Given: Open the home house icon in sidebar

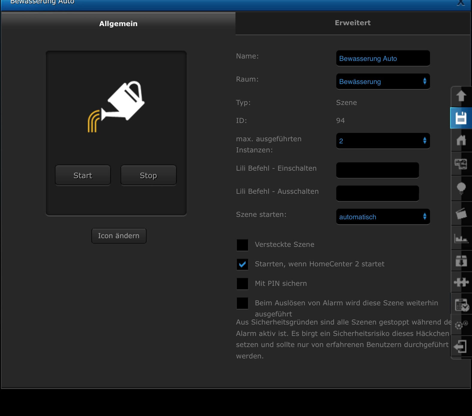Looking at the screenshot, I should pos(461,140).
